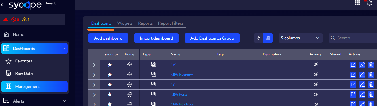Open the apps grid menu

pos(357,3)
